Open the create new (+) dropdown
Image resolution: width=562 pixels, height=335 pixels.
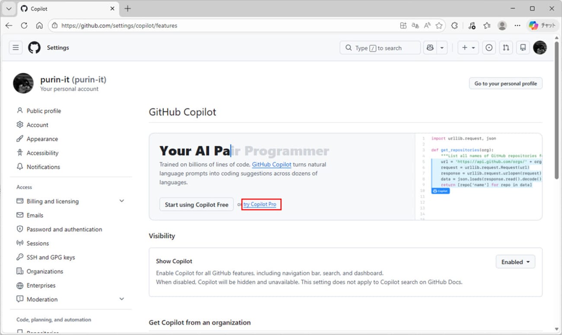tap(468, 48)
